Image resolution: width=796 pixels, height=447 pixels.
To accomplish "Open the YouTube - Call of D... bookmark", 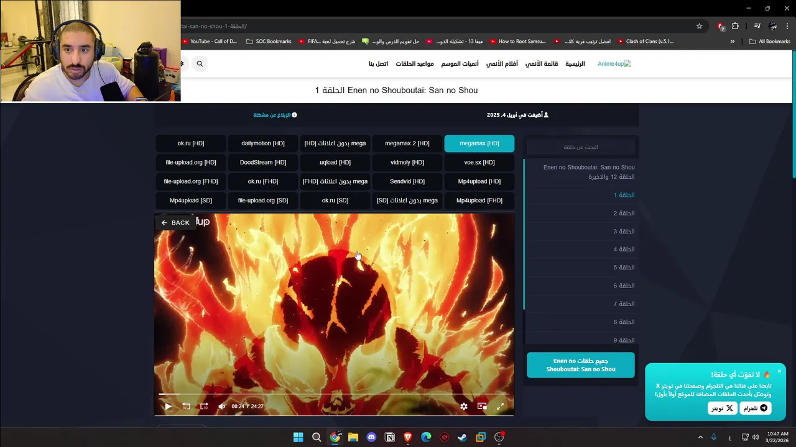I will tap(210, 42).
